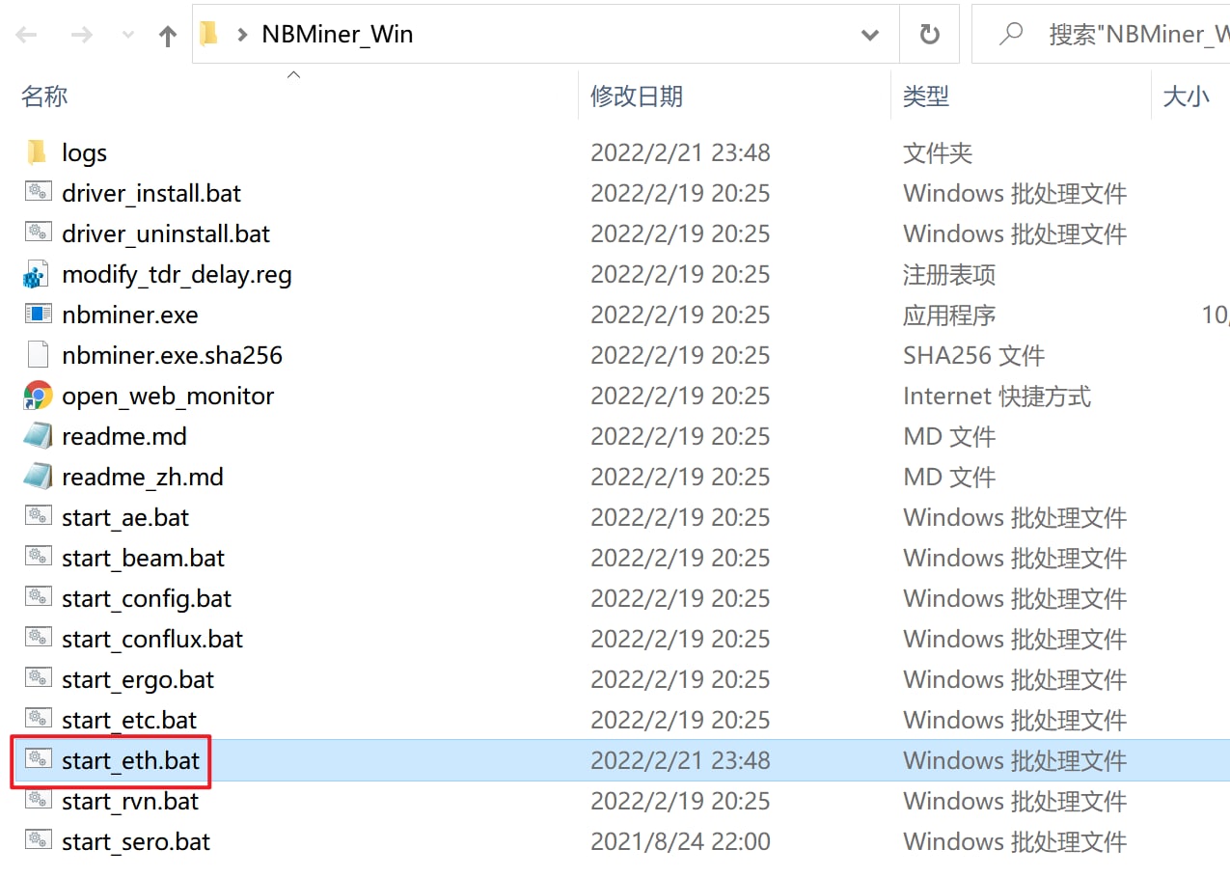Select the readme_zh.md file icon
The width and height of the screenshot is (1230, 877).
click(x=38, y=477)
